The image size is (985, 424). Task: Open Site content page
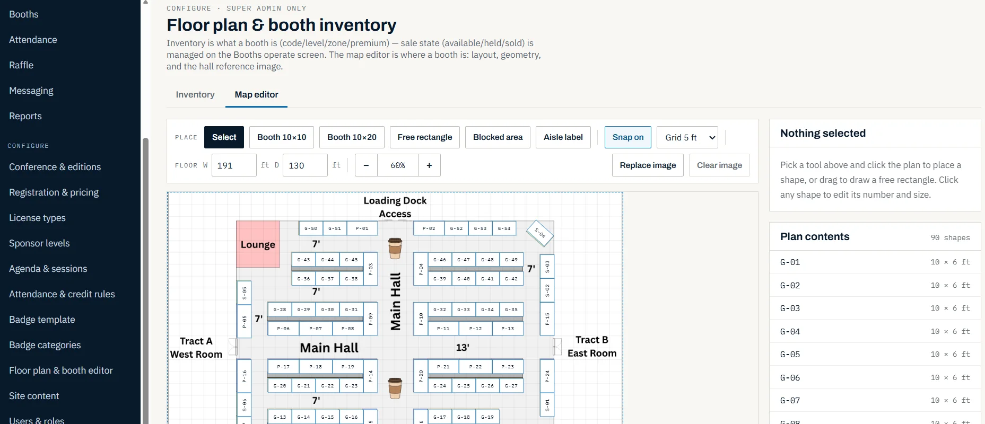34,396
